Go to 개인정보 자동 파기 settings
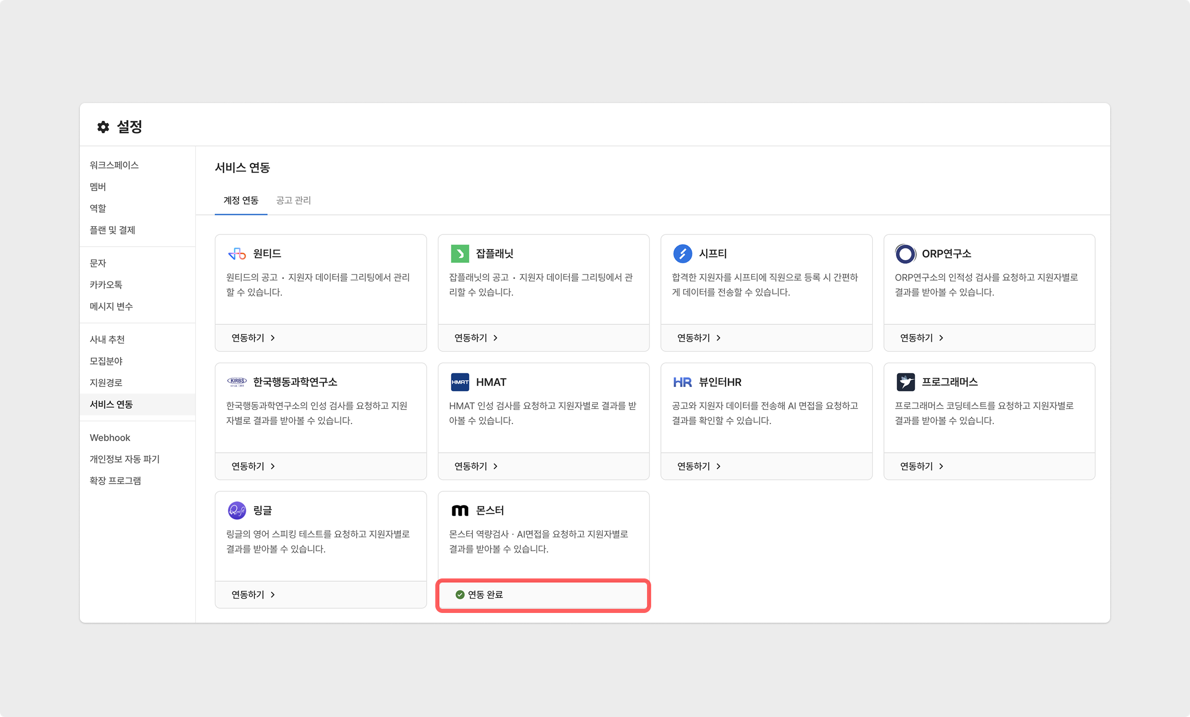Screen dimensions: 1190x717 point(125,459)
